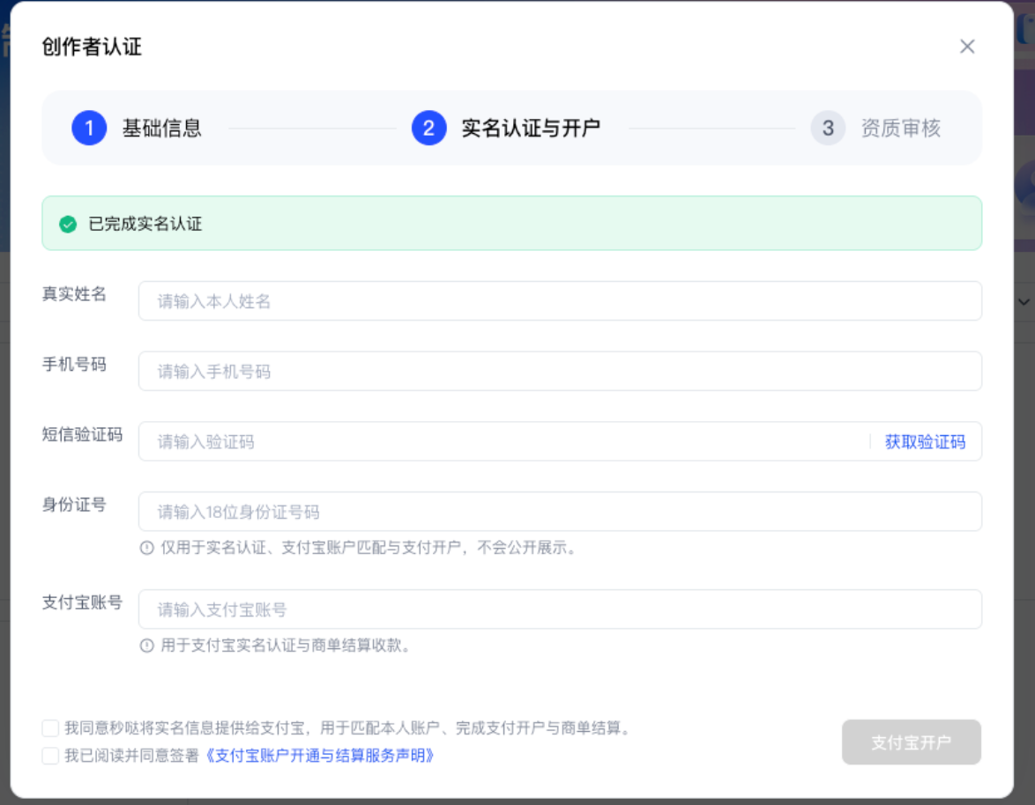1035x805 pixels.
Task: Click the step 3 circle icon
Action: click(x=828, y=128)
